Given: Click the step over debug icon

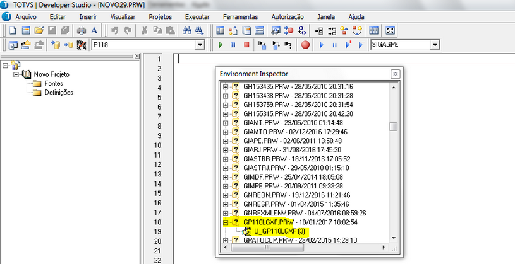Looking at the screenshot, I should [x=276, y=45].
